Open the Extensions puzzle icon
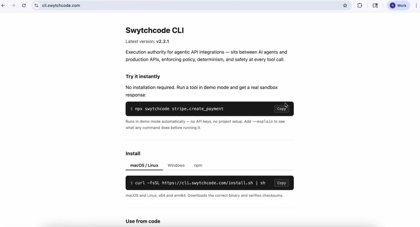The height and width of the screenshot is (227, 420). 360,6
